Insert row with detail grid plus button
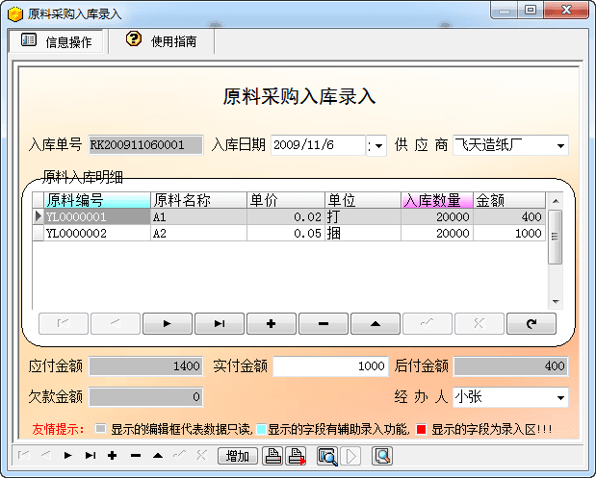The width and height of the screenshot is (596, 478). coord(272,324)
